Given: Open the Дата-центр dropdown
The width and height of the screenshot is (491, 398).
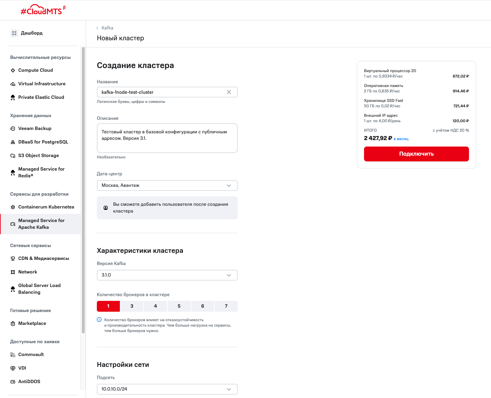Looking at the screenshot, I should [167, 185].
